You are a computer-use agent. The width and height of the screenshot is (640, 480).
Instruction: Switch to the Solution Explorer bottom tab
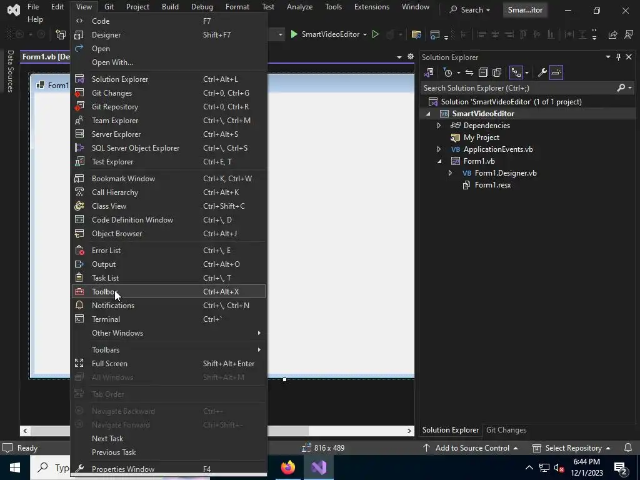(x=450, y=430)
